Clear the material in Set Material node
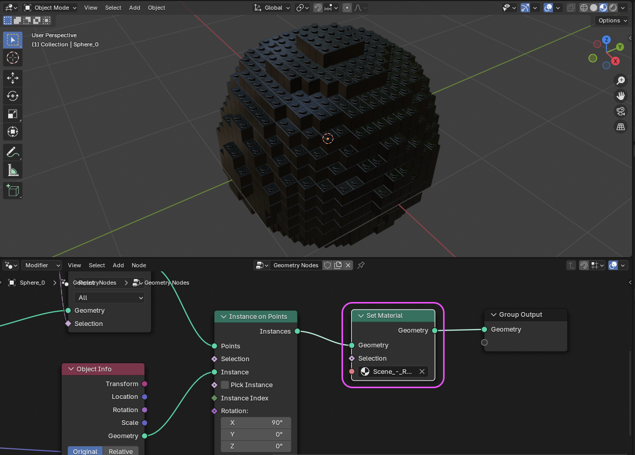The height and width of the screenshot is (455, 635). coord(422,372)
